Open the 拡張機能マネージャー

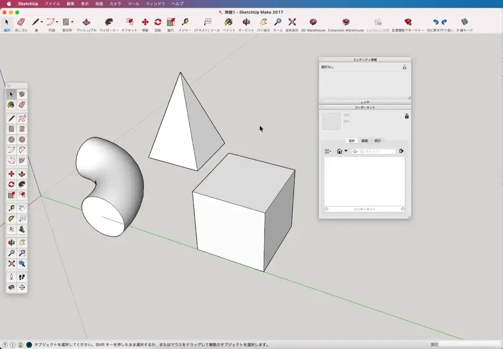(408, 25)
